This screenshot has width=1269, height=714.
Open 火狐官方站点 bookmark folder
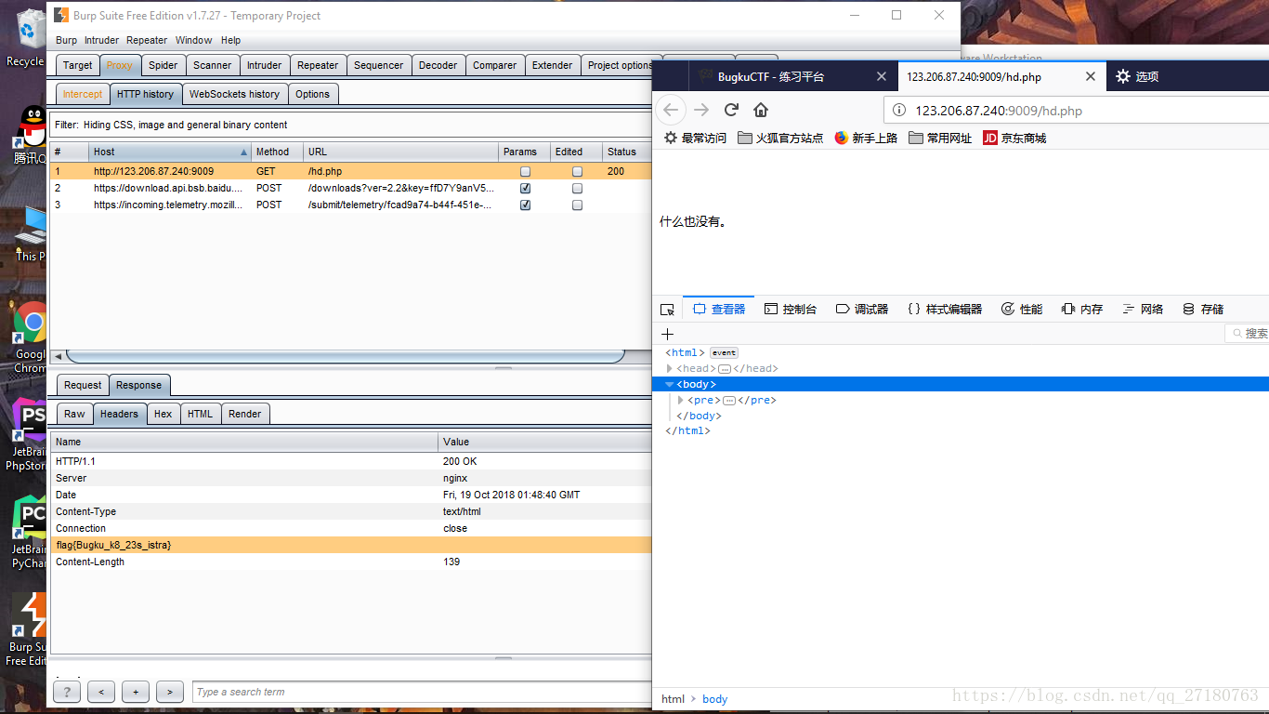point(780,138)
